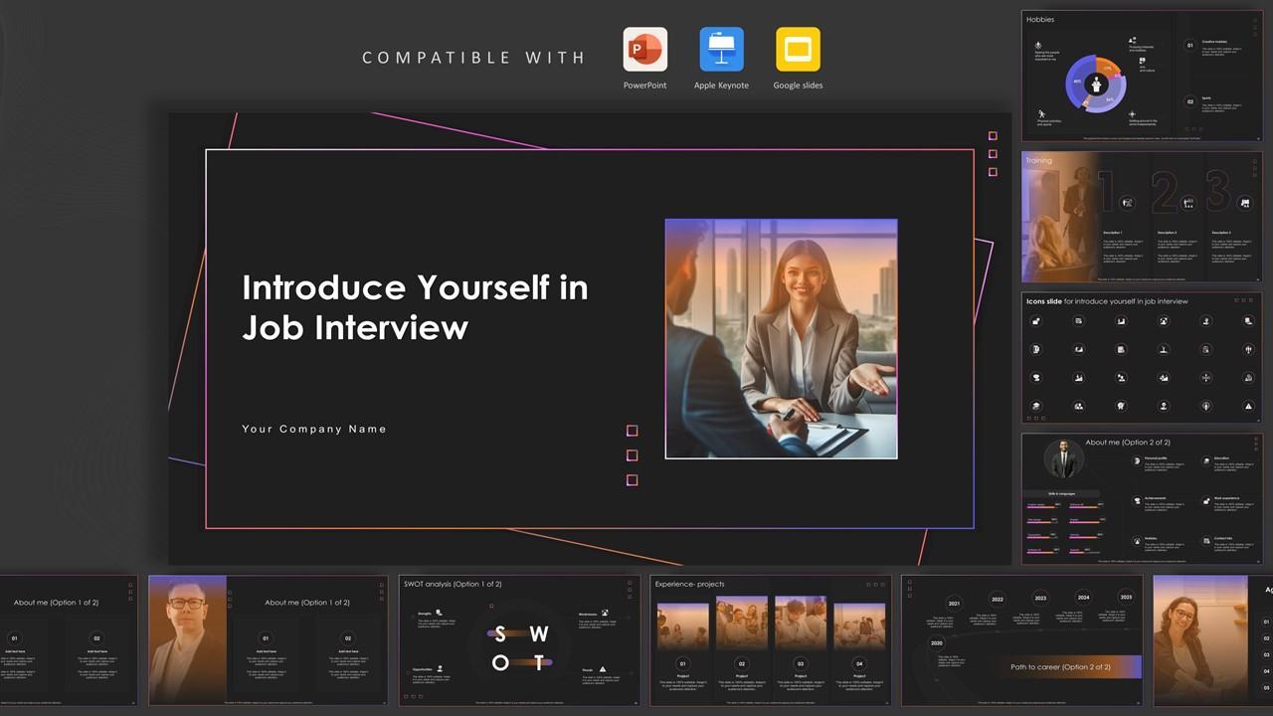Screen dimensions: 1273x716
Task: Select the Icons slide thumbnail
Action: (1141, 357)
